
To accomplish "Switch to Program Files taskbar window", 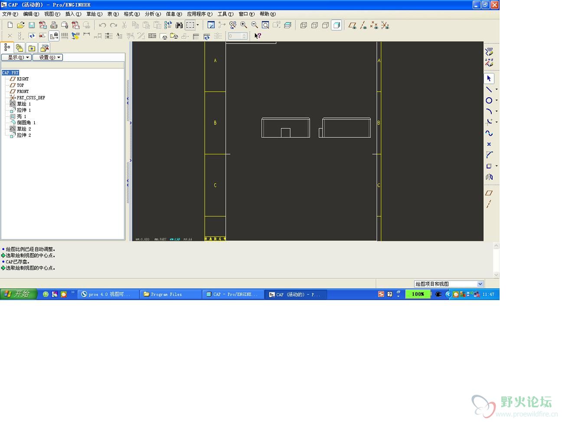I will [x=170, y=294].
